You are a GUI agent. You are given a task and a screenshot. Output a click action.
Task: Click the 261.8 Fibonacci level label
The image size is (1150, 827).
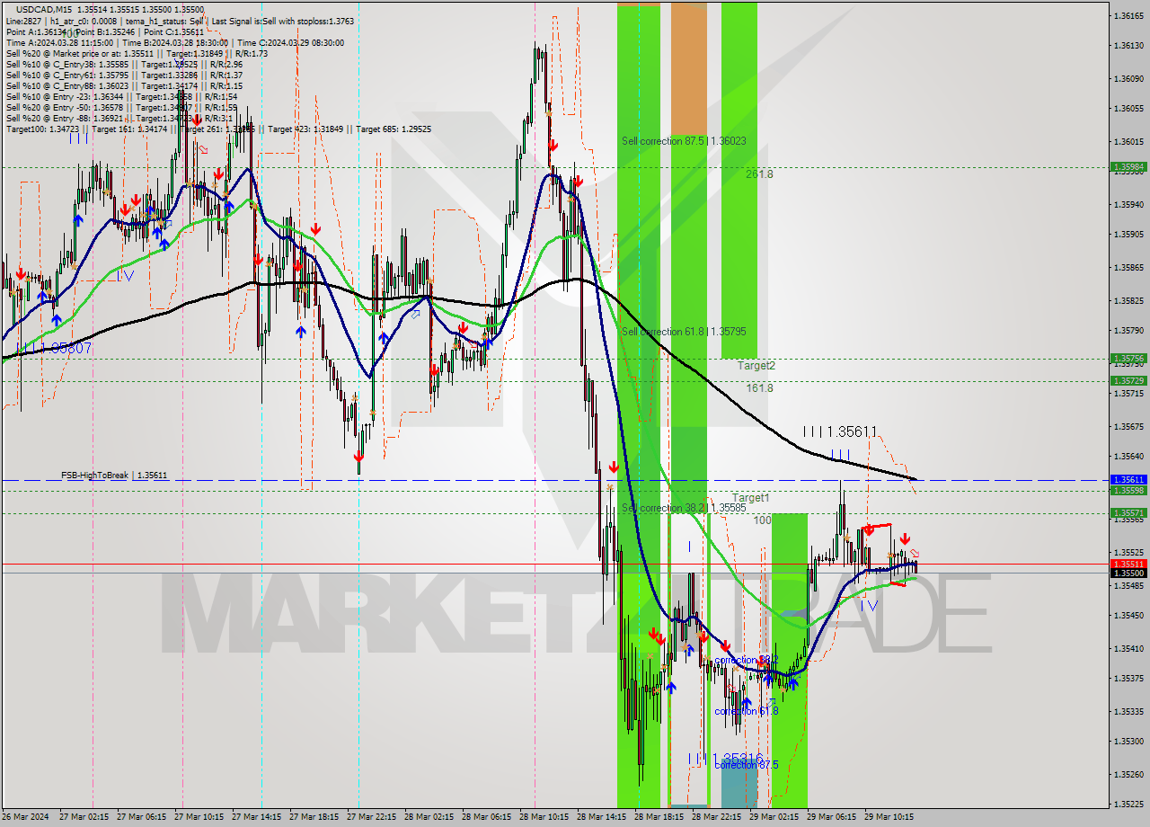tap(759, 174)
